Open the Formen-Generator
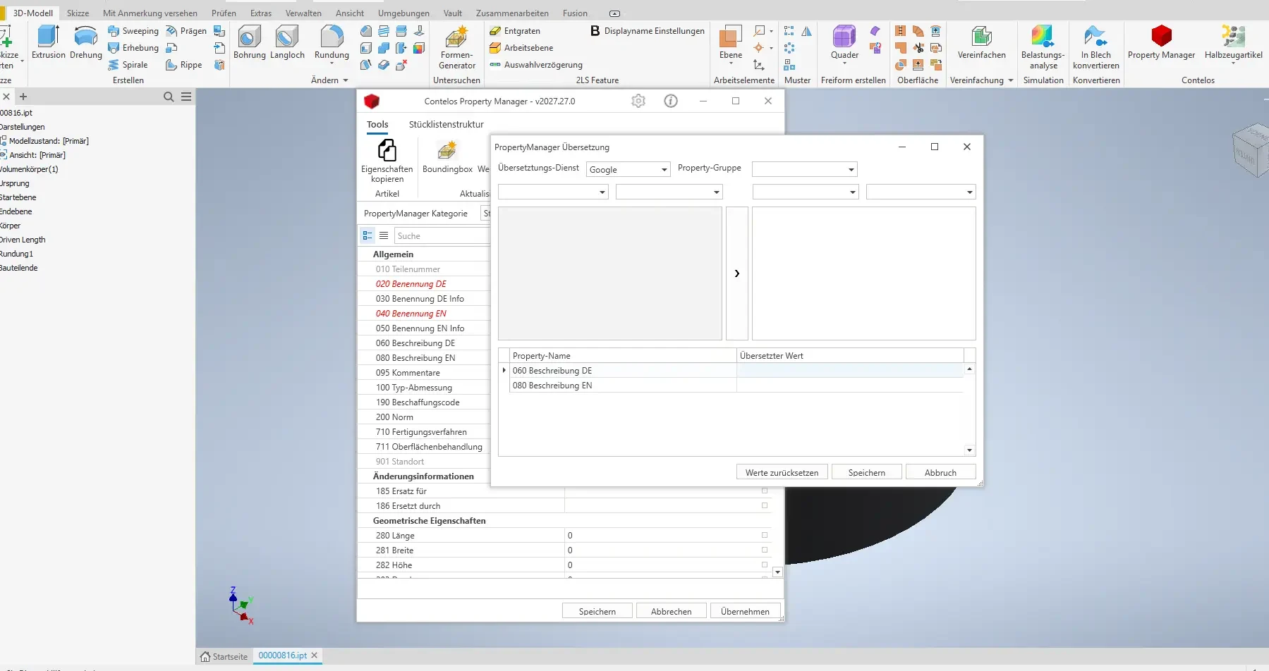 [457, 47]
